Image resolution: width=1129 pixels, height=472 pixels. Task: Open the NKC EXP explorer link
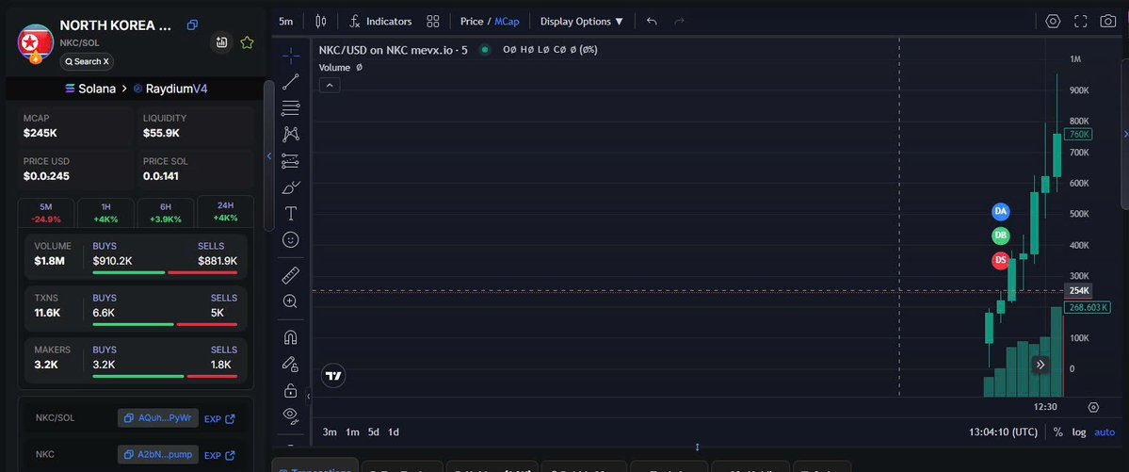pyautogui.click(x=219, y=455)
